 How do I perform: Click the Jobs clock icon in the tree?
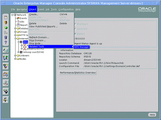[x=18, y=22]
